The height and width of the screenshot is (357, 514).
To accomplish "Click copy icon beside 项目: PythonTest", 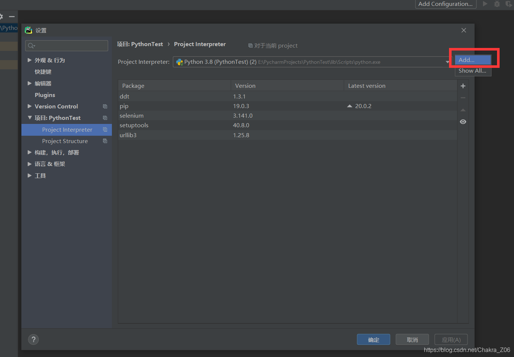I will [105, 118].
